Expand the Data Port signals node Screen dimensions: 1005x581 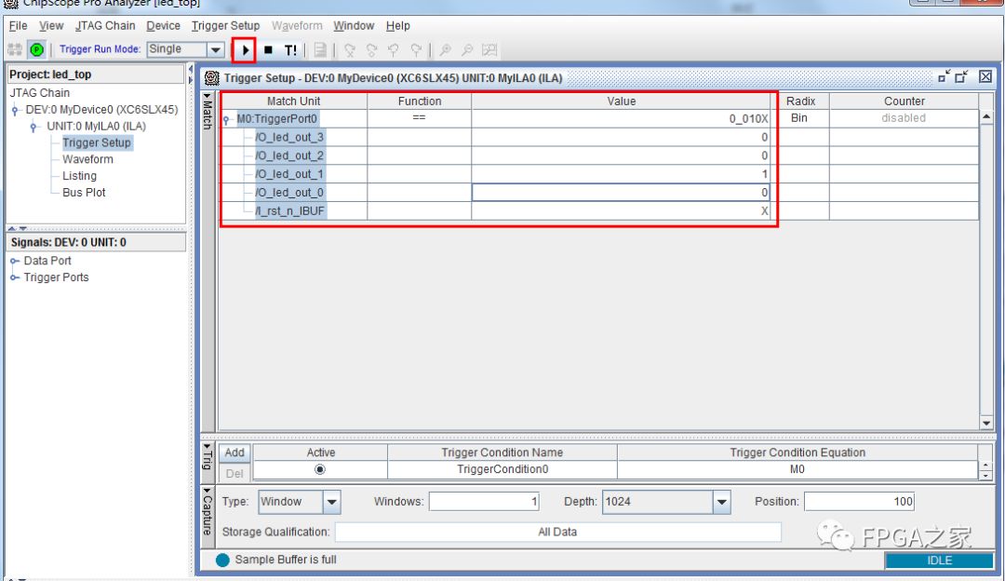(x=14, y=261)
